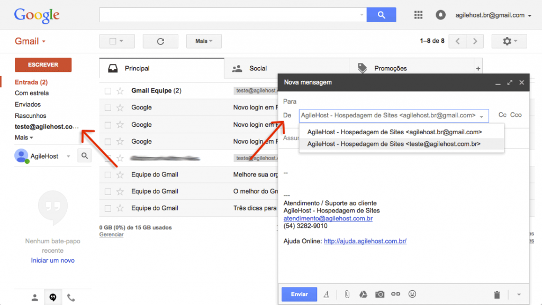Image resolution: width=542 pixels, height=305 pixels.
Task: Open the atendimento@agilehost.com.br link
Action: pyautogui.click(x=328, y=218)
